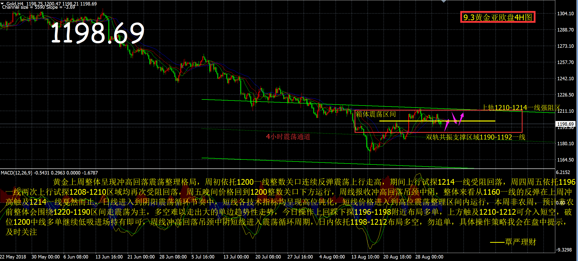
Task: Click the '21 Jun 00:00' time axis label
Action: click(141, 257)
